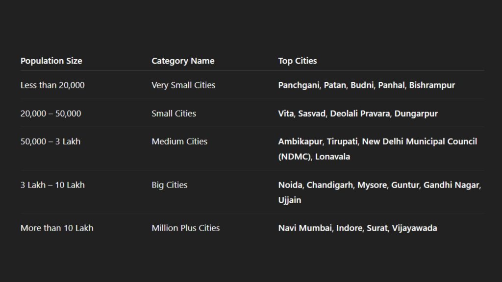Click the Deolali Pravara city name
Screen dimensions: 502x282
(360, 114)
